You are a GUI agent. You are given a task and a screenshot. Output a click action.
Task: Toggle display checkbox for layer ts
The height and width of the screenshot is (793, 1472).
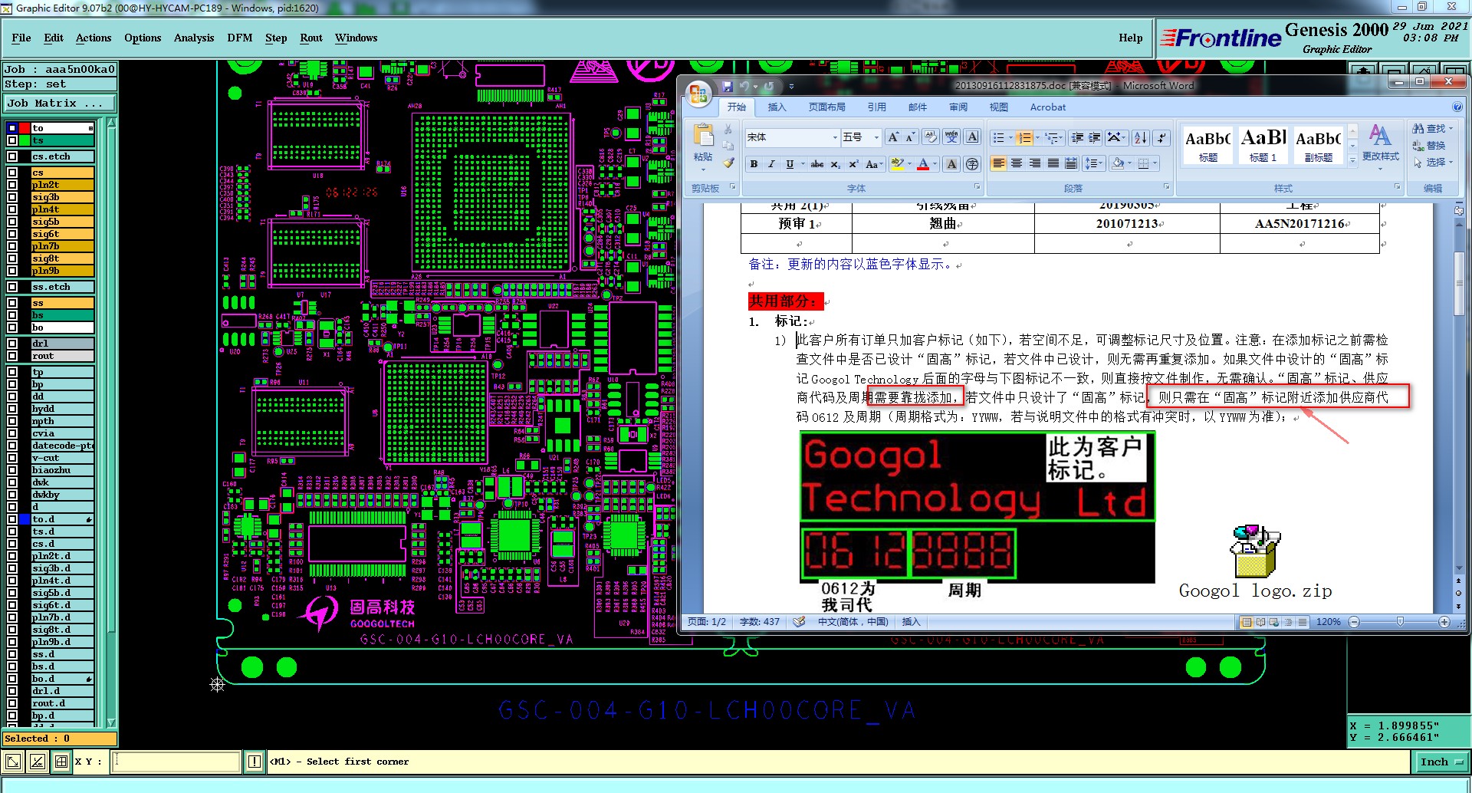coord(12,141)
